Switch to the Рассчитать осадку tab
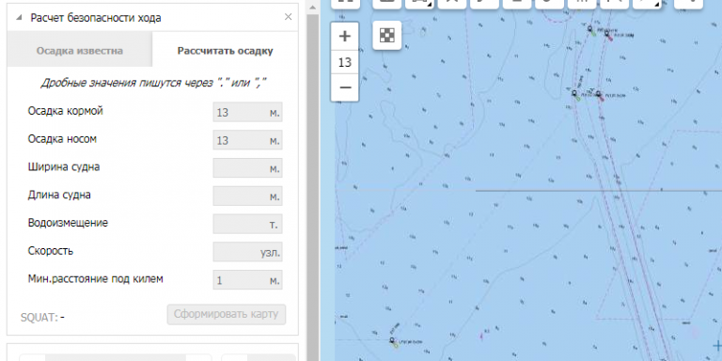The image size is (722, 361). tap(226, 50)
